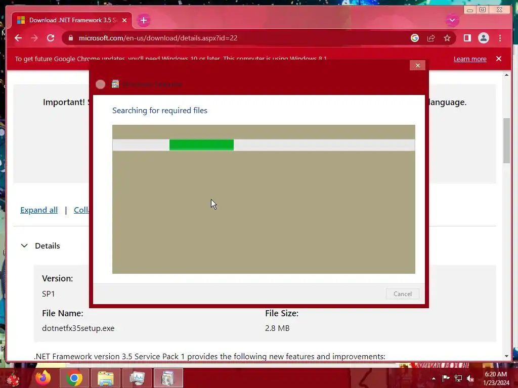Open Firefox from the taskbar
The image size is (518, 388).
[x=44, y=378]
